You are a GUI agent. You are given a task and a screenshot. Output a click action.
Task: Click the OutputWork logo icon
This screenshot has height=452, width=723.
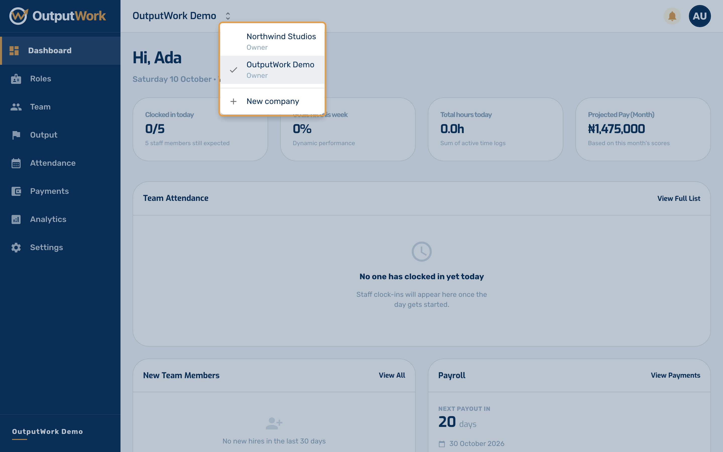click(19, 16)
